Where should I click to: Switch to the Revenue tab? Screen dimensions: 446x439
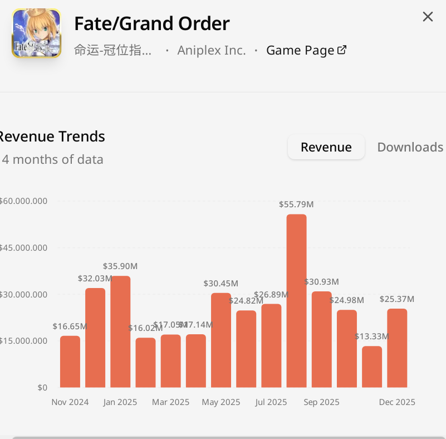[x=326, y=147]
